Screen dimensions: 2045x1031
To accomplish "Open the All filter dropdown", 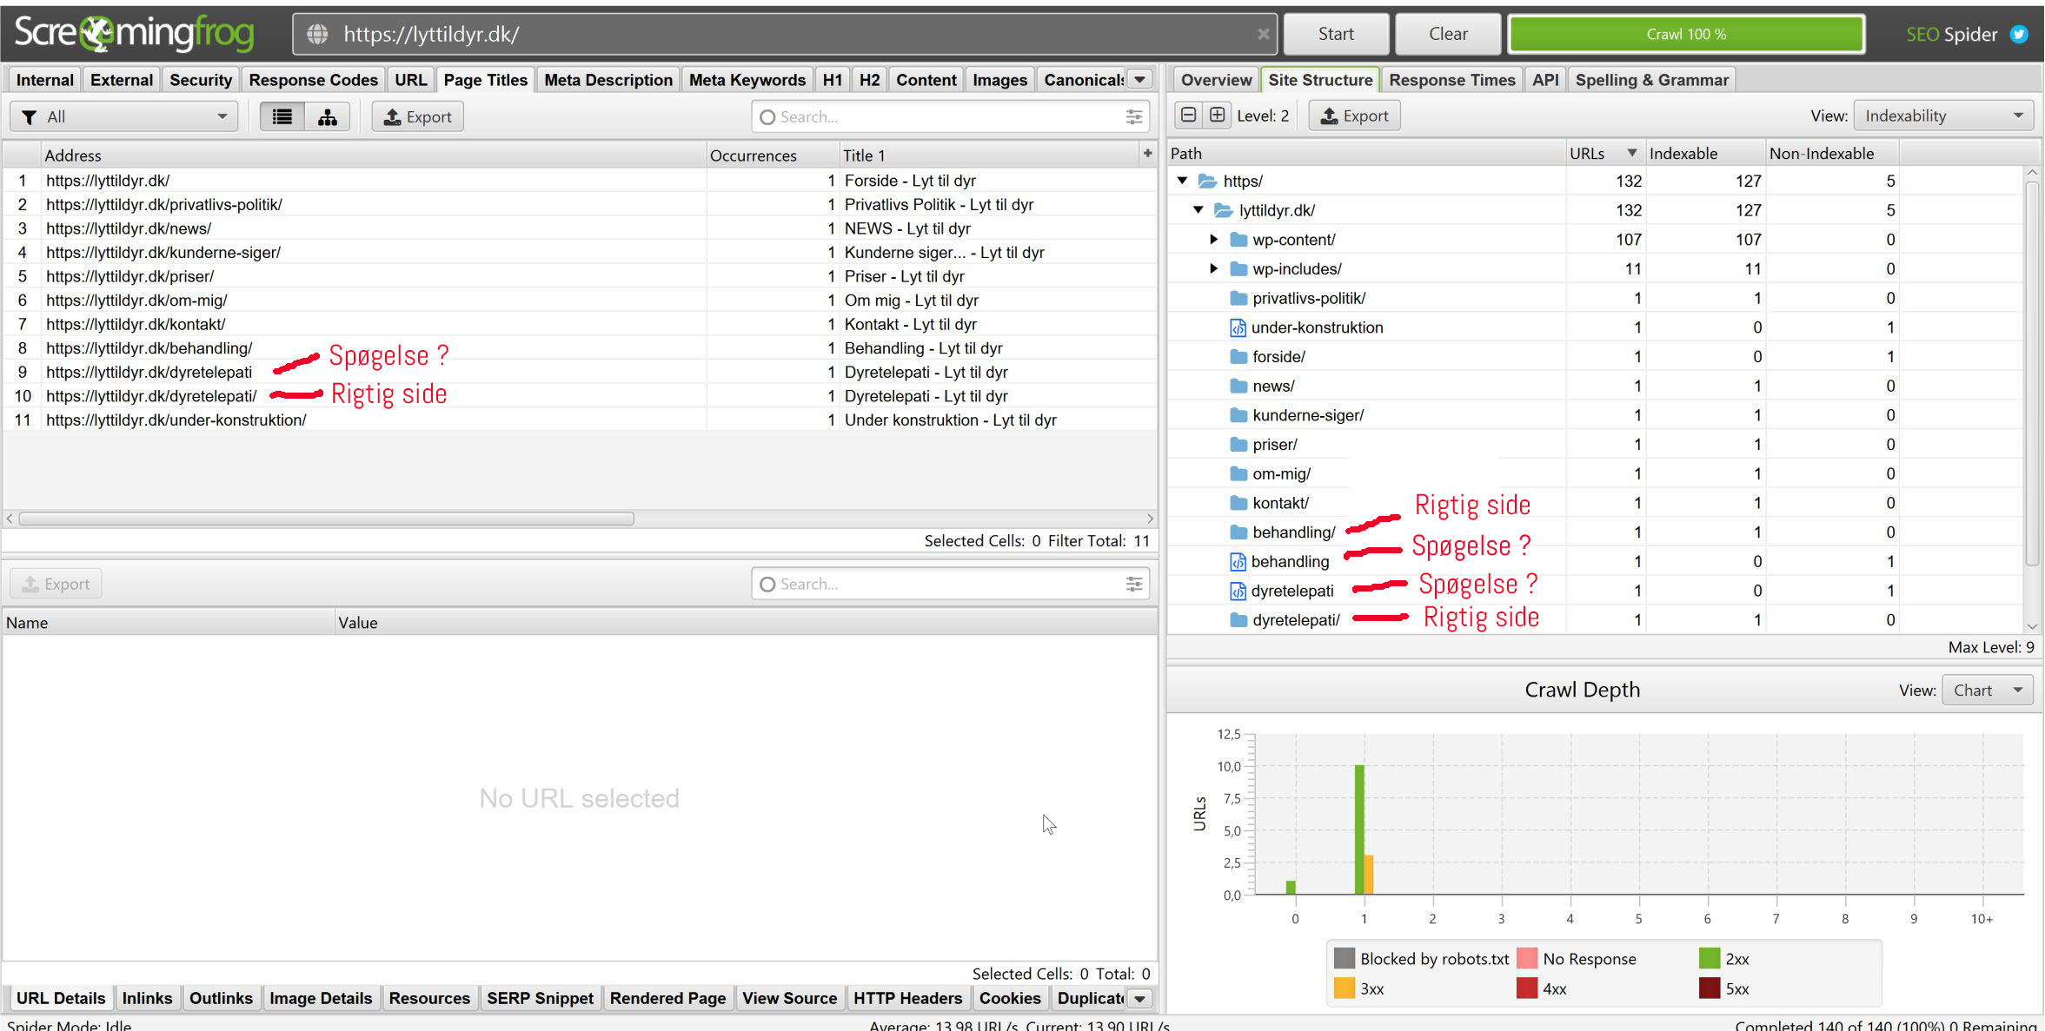I will [x=124, y=117].
